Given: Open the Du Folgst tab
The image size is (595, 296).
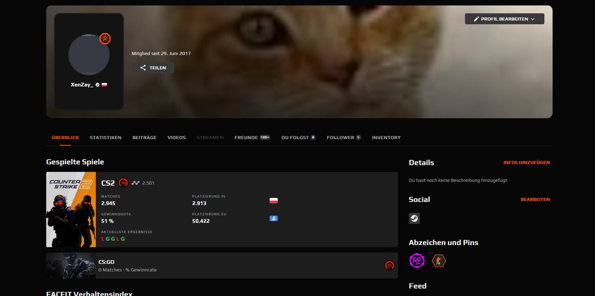Looking at the screenshot, I should (x=298, y=138).
